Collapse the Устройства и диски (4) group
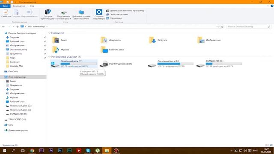Image resolution: width=274 pixels, height=154 pixels. pos(50,57)
